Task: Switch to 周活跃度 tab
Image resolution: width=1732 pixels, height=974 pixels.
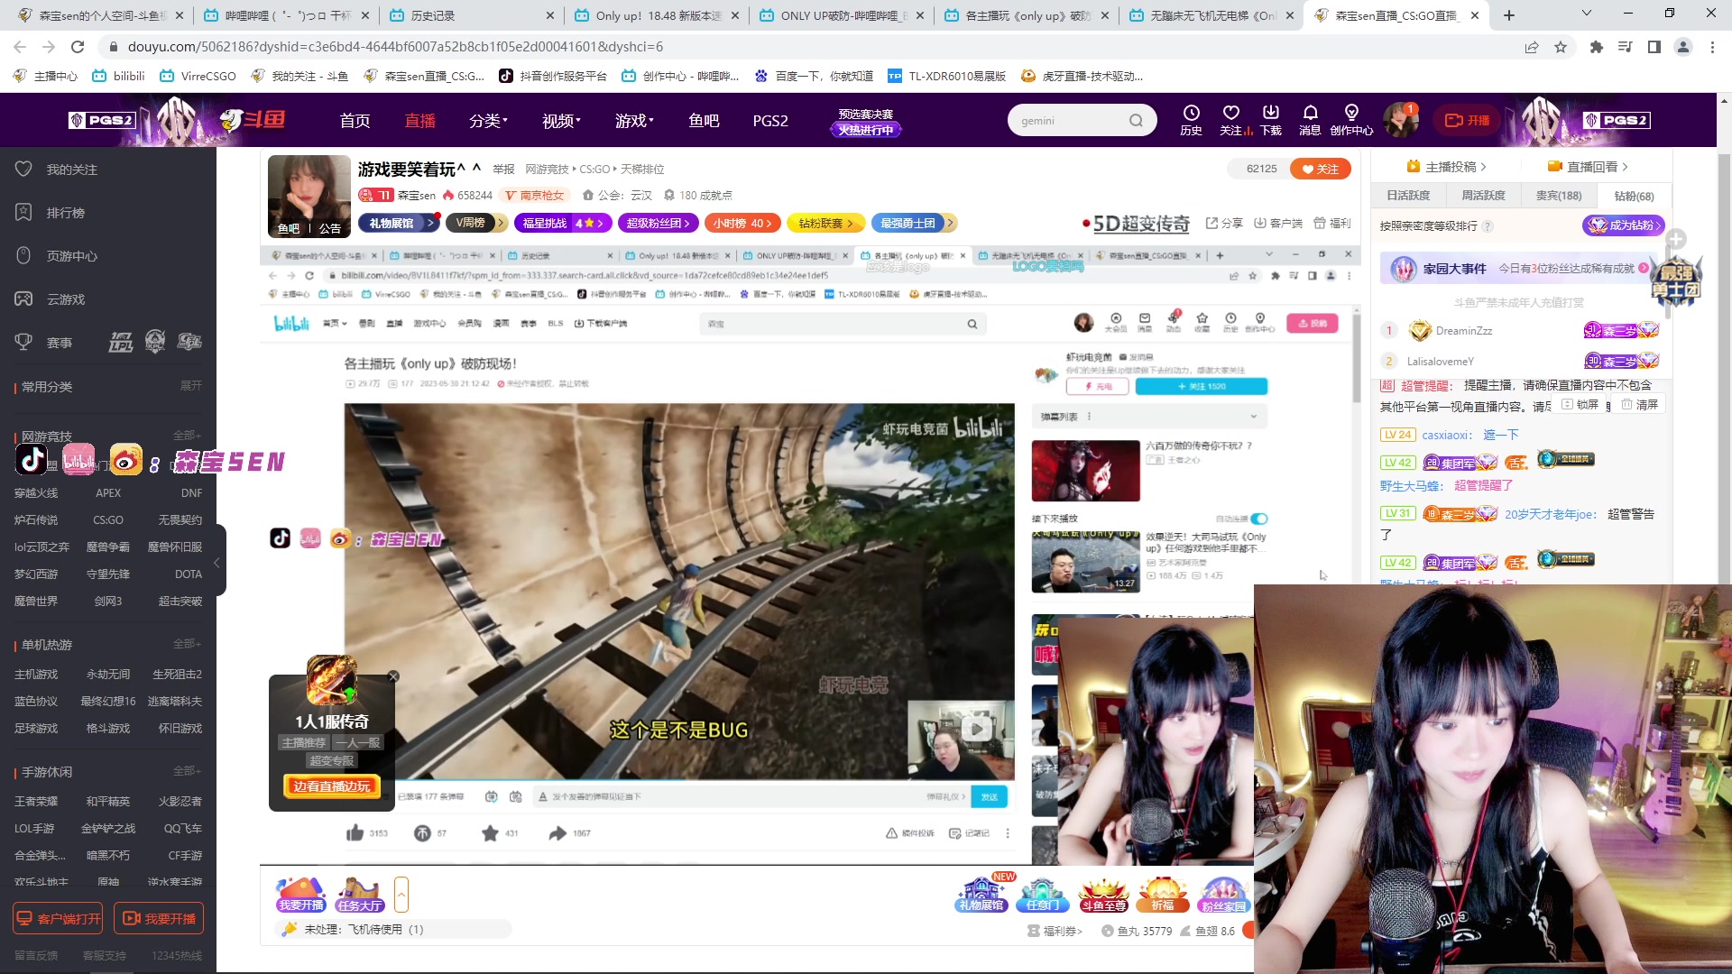Action: 1483,196
